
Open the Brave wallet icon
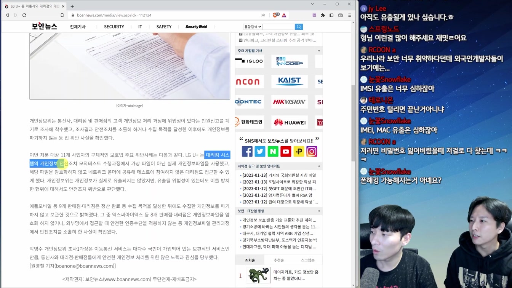pyautogui.click(x=341, y=15)
